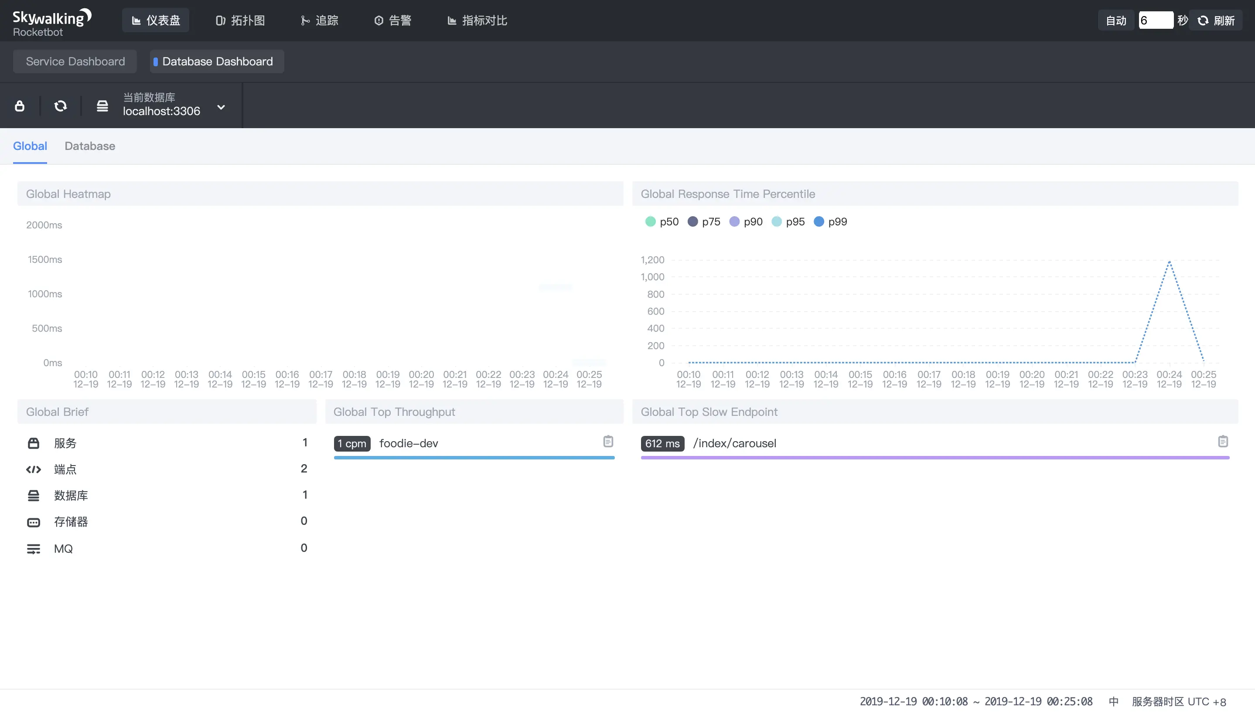Click the refresh interval seconds input field
Image resolution: width=1255 pixels, height=714 pixels.
point(1155,20)
